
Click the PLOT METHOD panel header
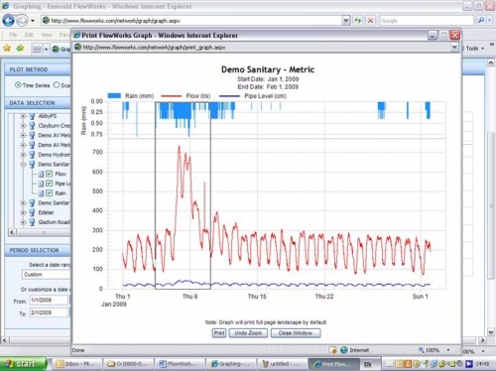38,69
